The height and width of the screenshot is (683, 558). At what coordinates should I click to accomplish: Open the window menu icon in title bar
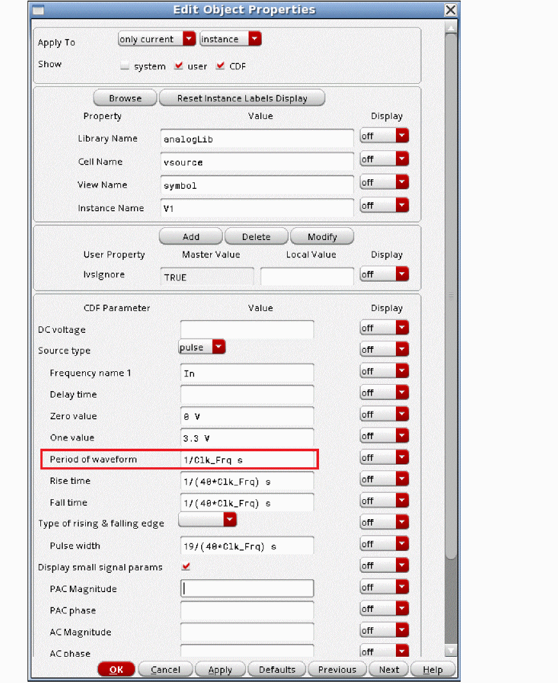(x=38, y=10)
